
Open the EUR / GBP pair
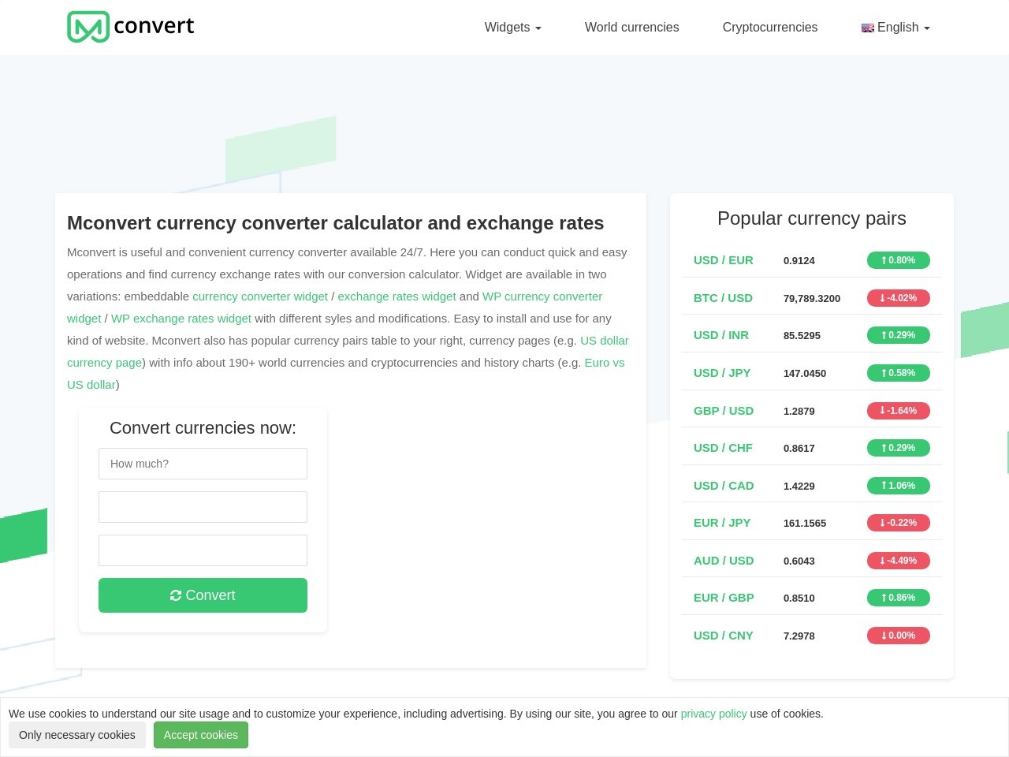click(724, 598)
